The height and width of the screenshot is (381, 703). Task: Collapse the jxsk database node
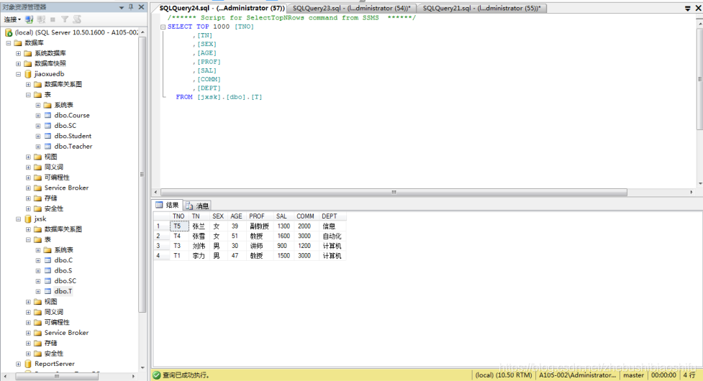(x=18, y=219)
